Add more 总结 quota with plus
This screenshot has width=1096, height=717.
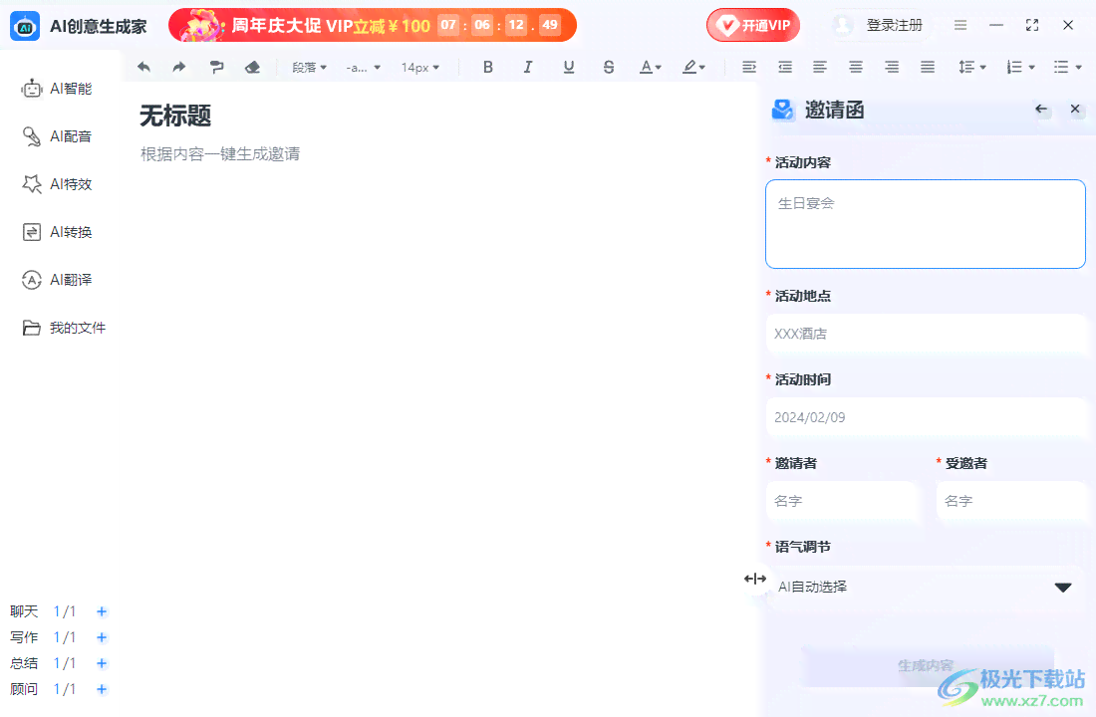pos(102,663)
